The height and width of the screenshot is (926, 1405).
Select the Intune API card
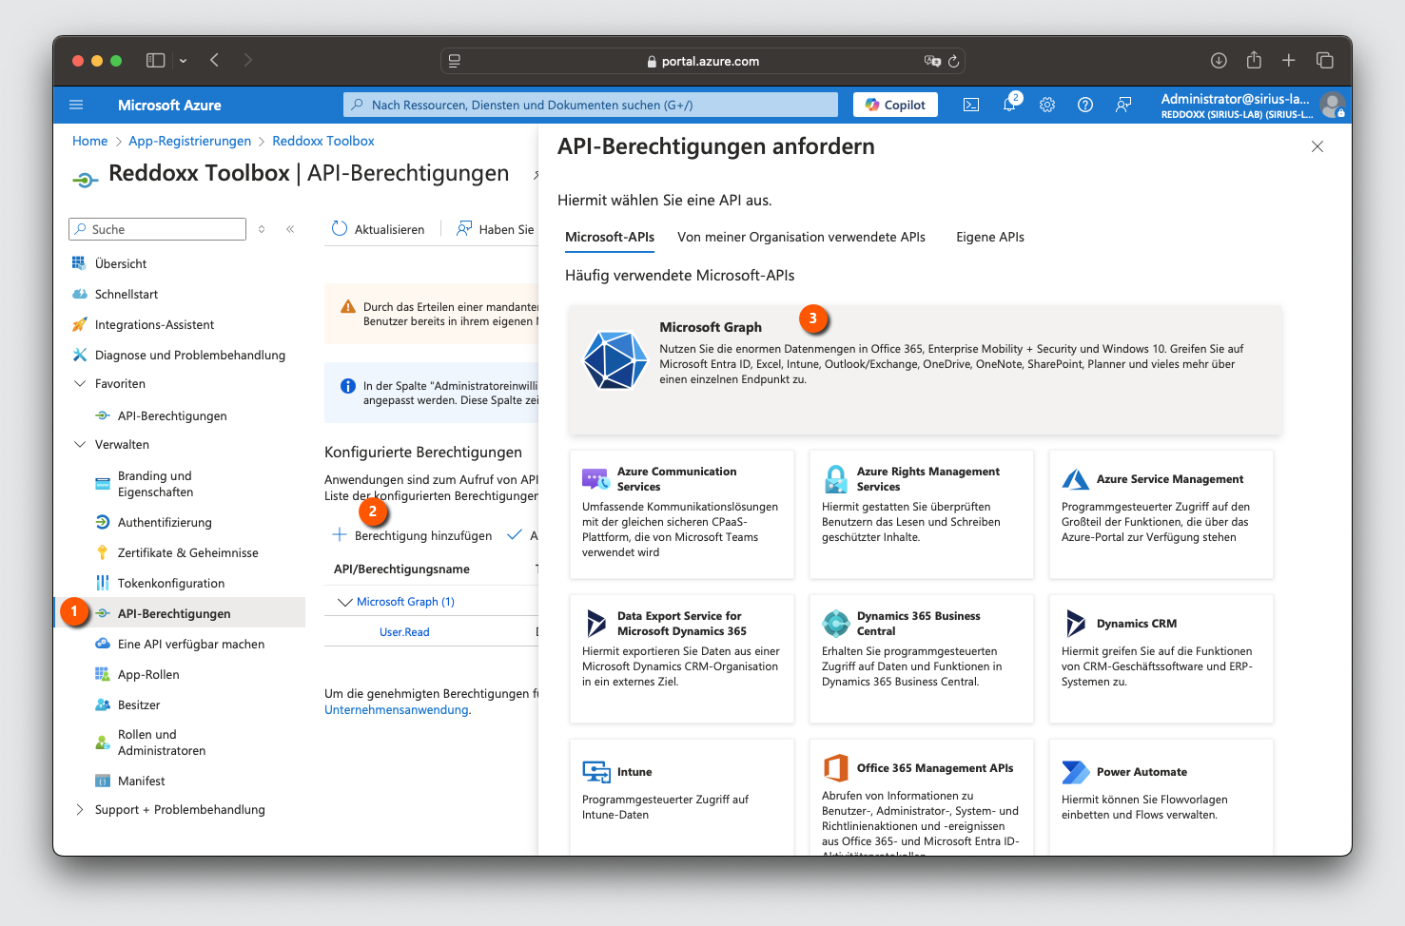click(x=682, y=797)
